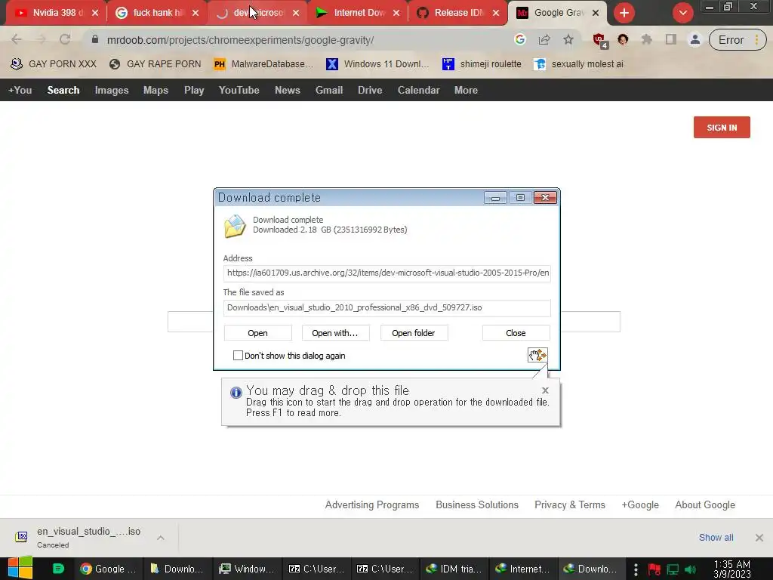
Task: Dismiss the drag & drop tooltip
Action: tap(545, 390)
